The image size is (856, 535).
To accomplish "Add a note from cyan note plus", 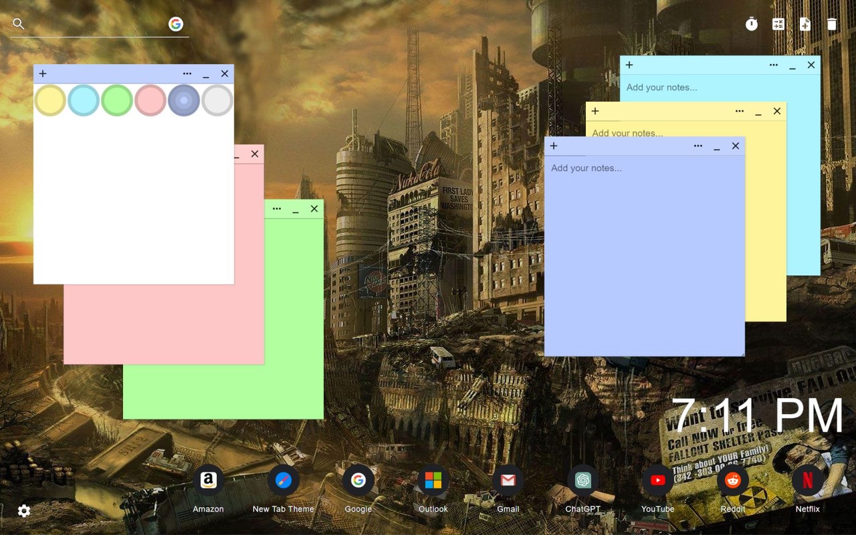I will point(629,65).
